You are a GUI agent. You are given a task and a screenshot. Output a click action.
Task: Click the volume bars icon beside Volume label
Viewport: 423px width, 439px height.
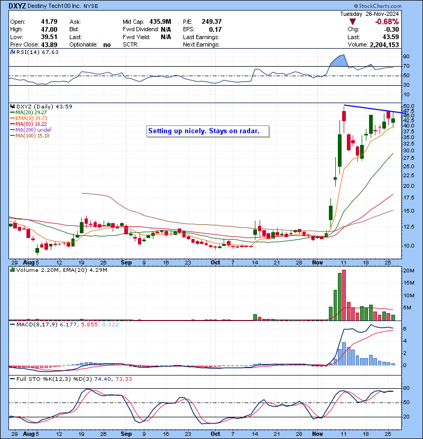pyautogui.click(x=12, y=270)
